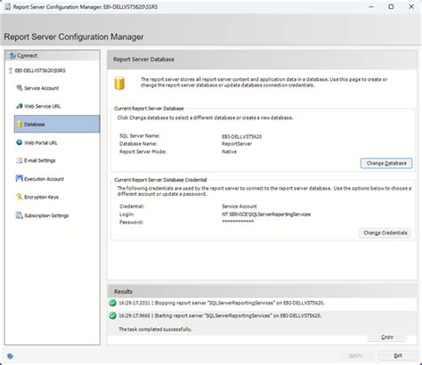The image size is (422, 365).
Task: Click the Change Credentials button
Action: pyautogui.click(x=385, y=233)
